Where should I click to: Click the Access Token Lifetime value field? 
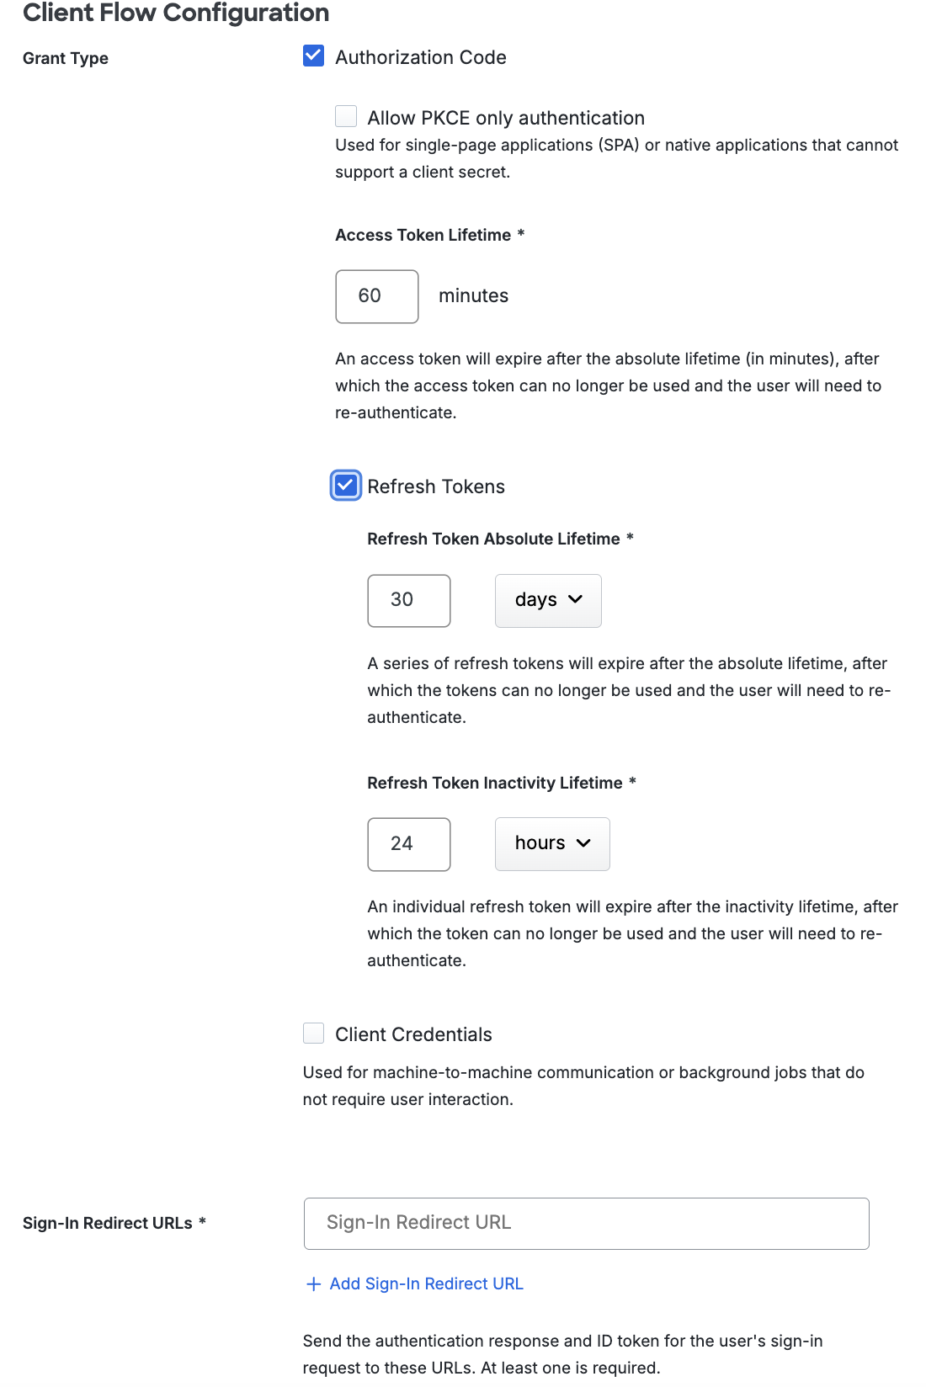[x=376, y=295]
